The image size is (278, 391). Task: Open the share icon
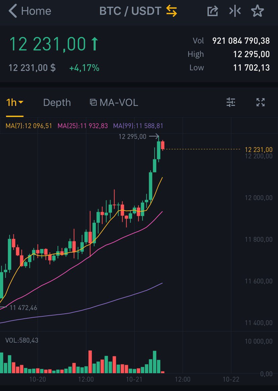coord(213,11)
